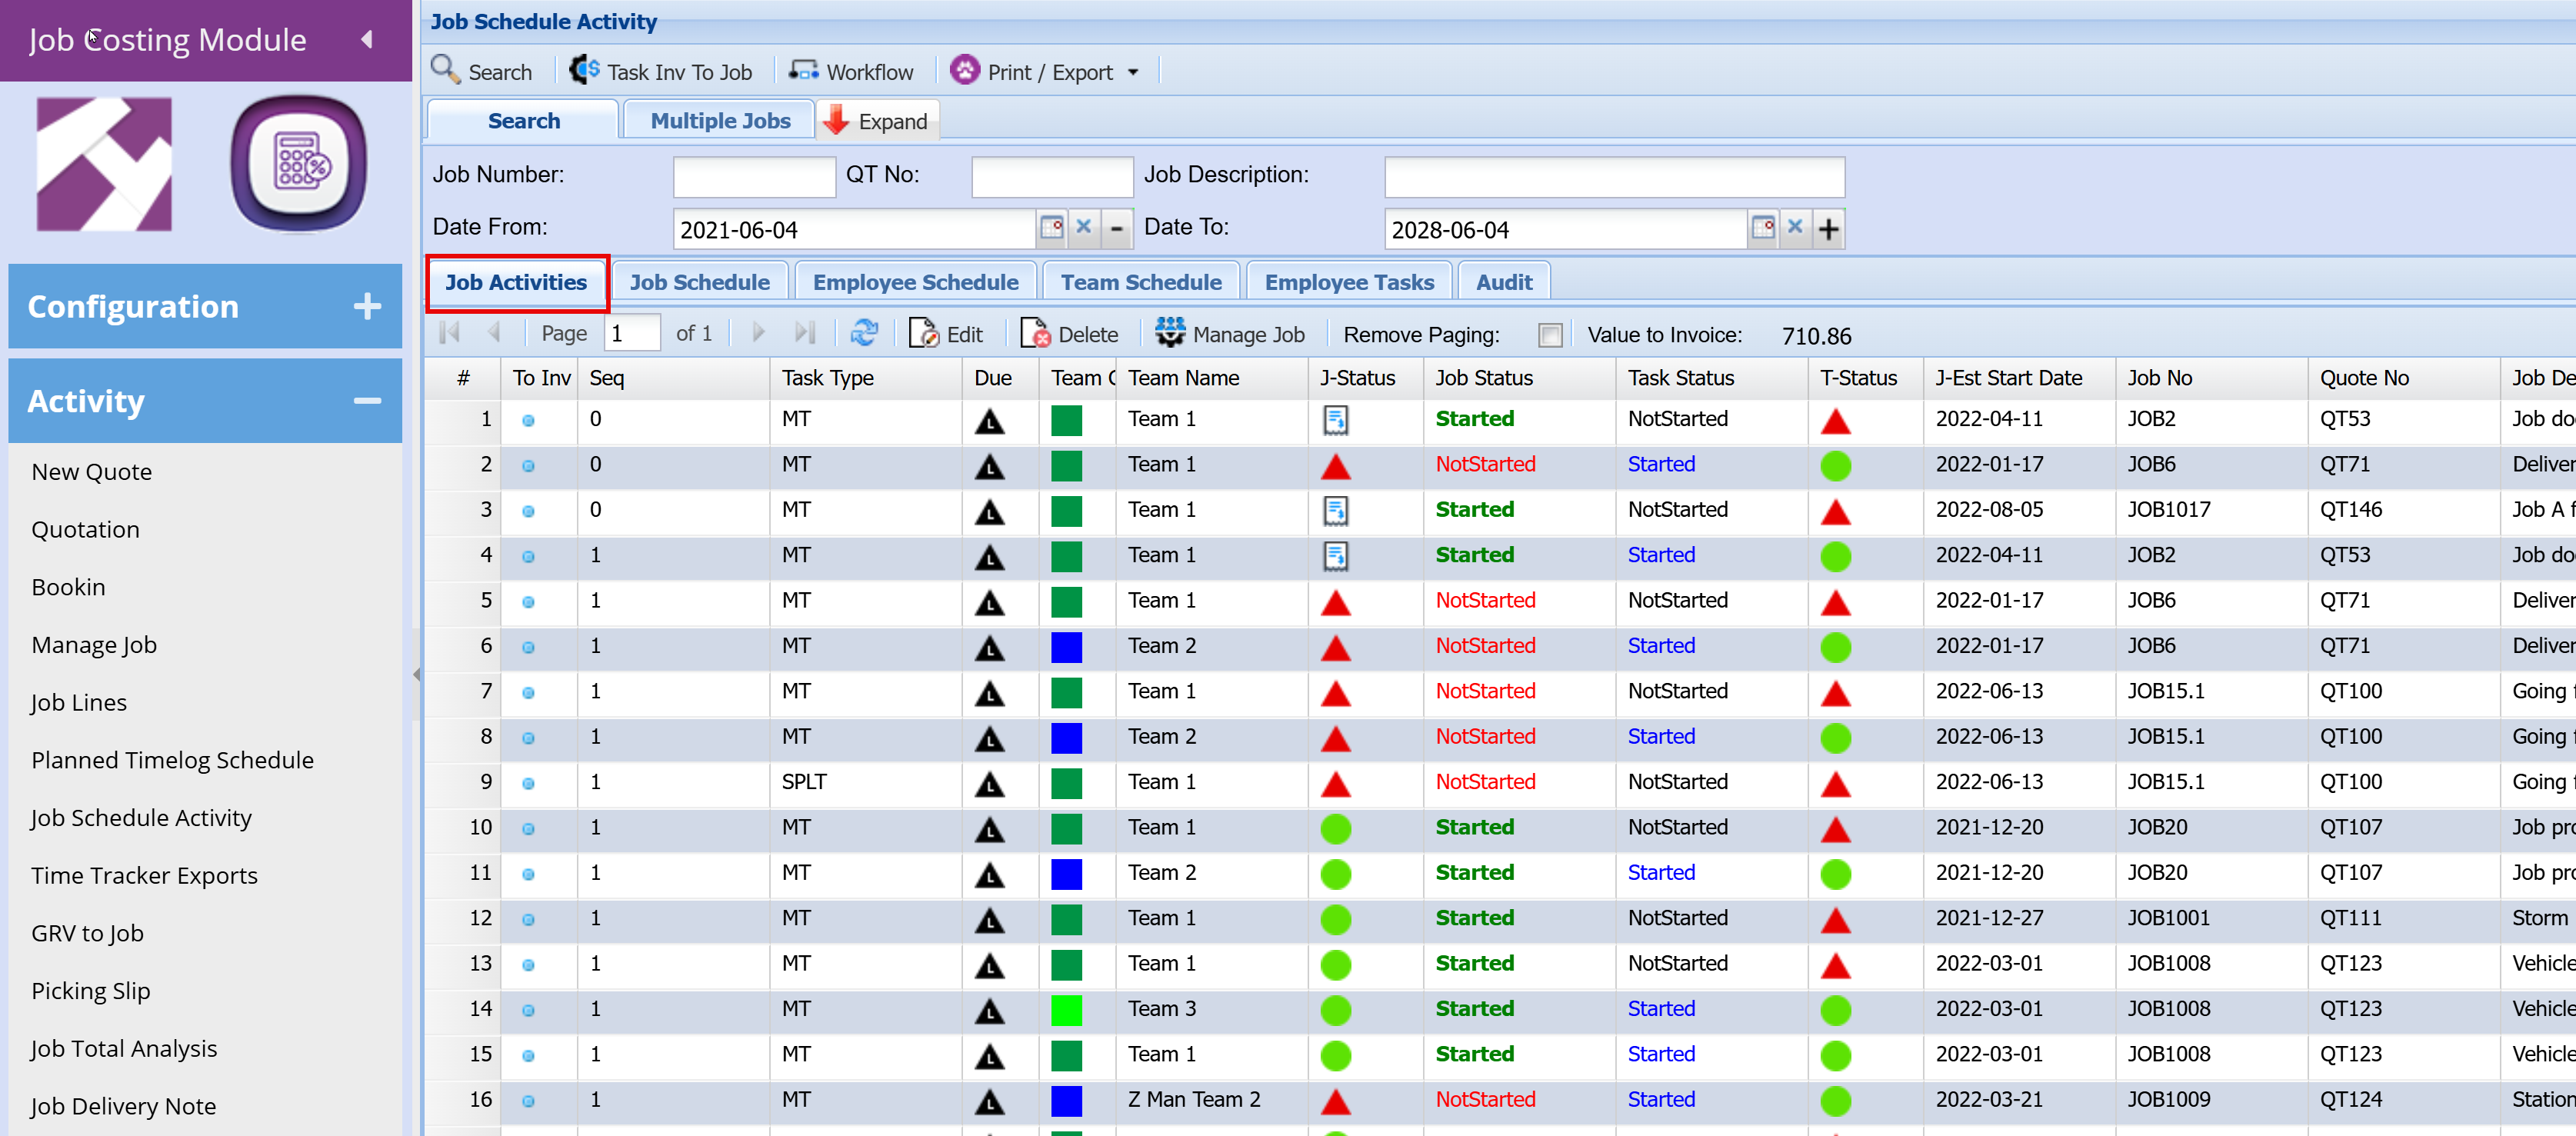Click the refresh grid icon
Image resolution: width=2576 pixels, height=1136 pixels.
(864, 333)
